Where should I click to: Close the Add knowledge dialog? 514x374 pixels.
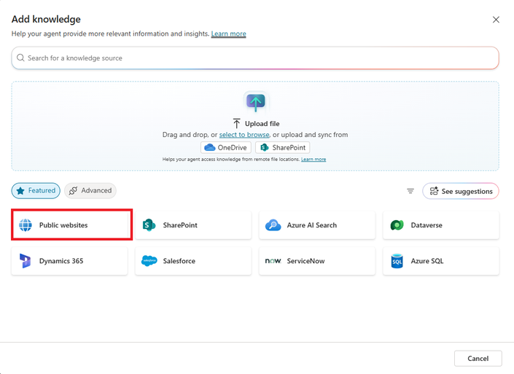click(496, 20)
